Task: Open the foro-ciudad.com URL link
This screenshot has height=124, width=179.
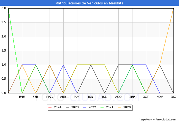Action: (158, 120)
